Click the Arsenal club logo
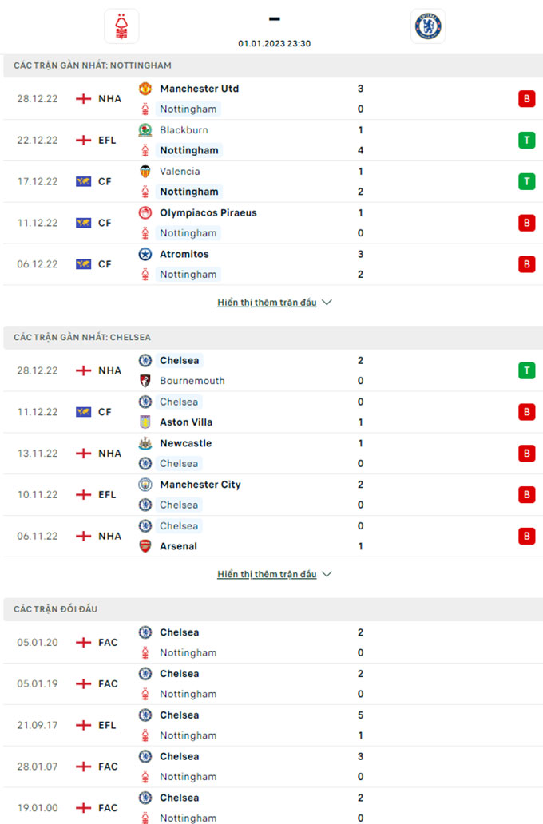 [x=145, y=546]
